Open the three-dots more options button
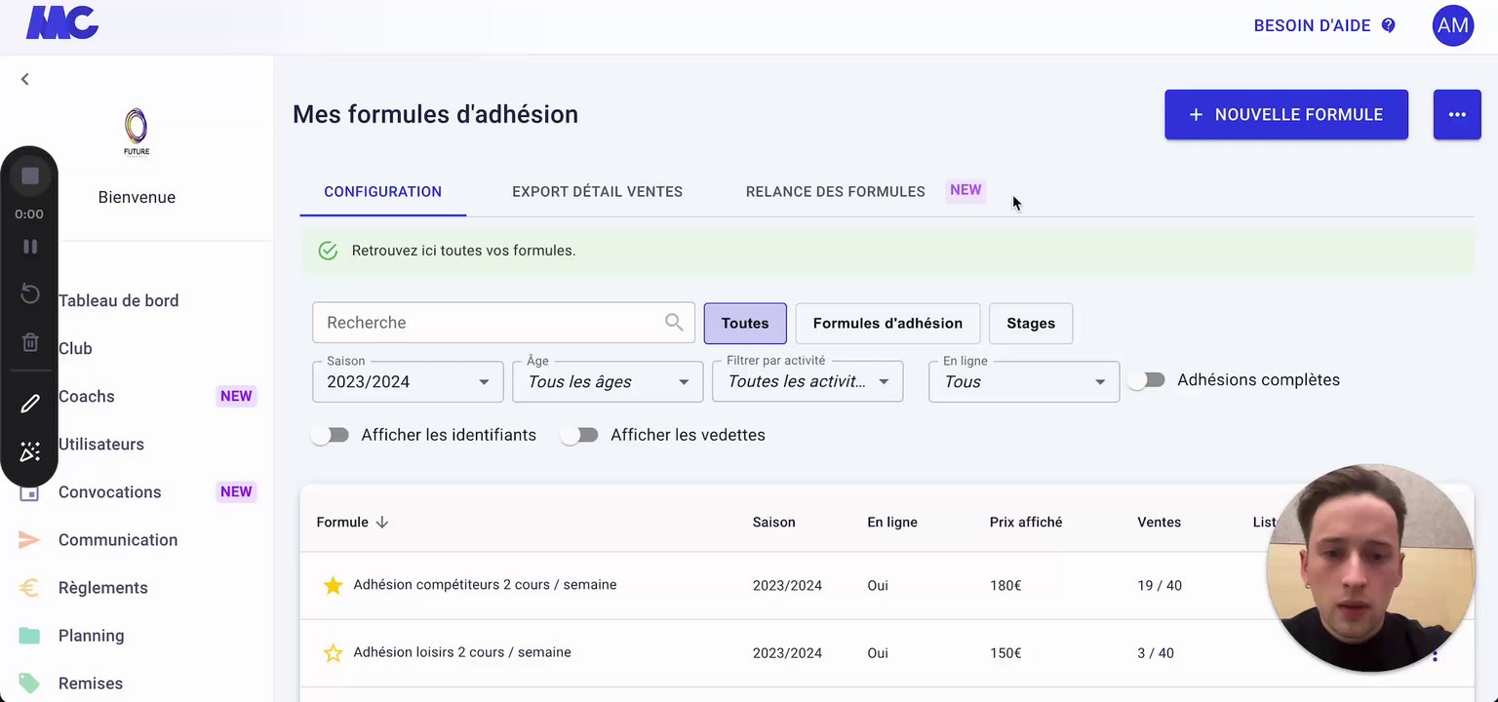Image resolution: width=1498 pixels, height=702 pixels. click(1457, 115)
